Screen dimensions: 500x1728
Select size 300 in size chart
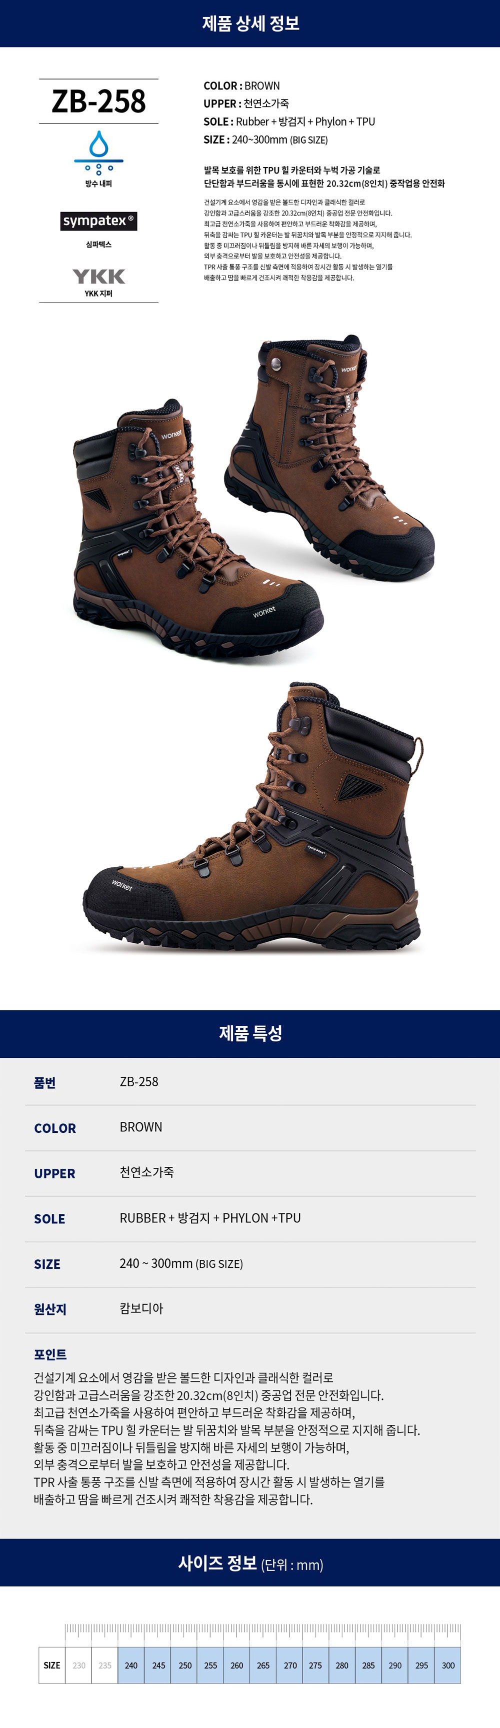point(447,1665)
